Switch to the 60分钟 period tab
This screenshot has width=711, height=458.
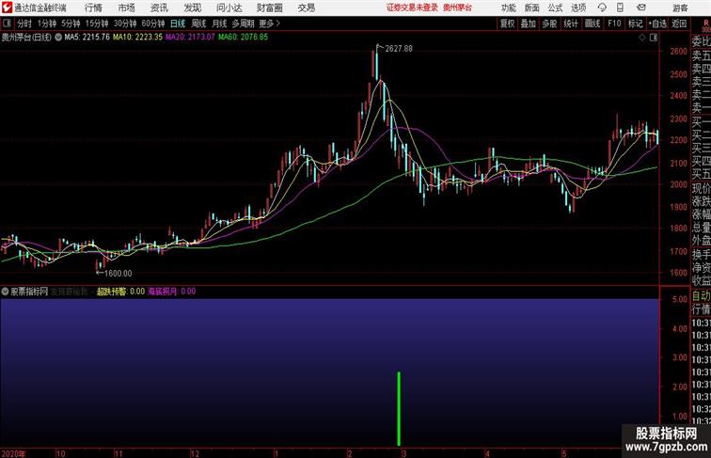(x=153, y=24)
